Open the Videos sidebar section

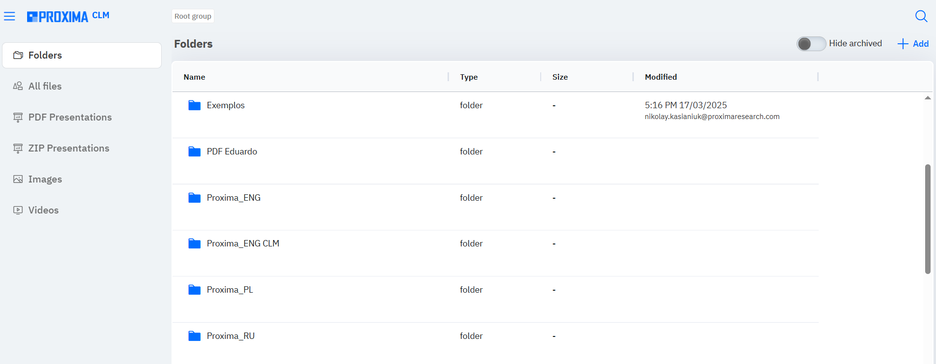click(x=43, y=210)
